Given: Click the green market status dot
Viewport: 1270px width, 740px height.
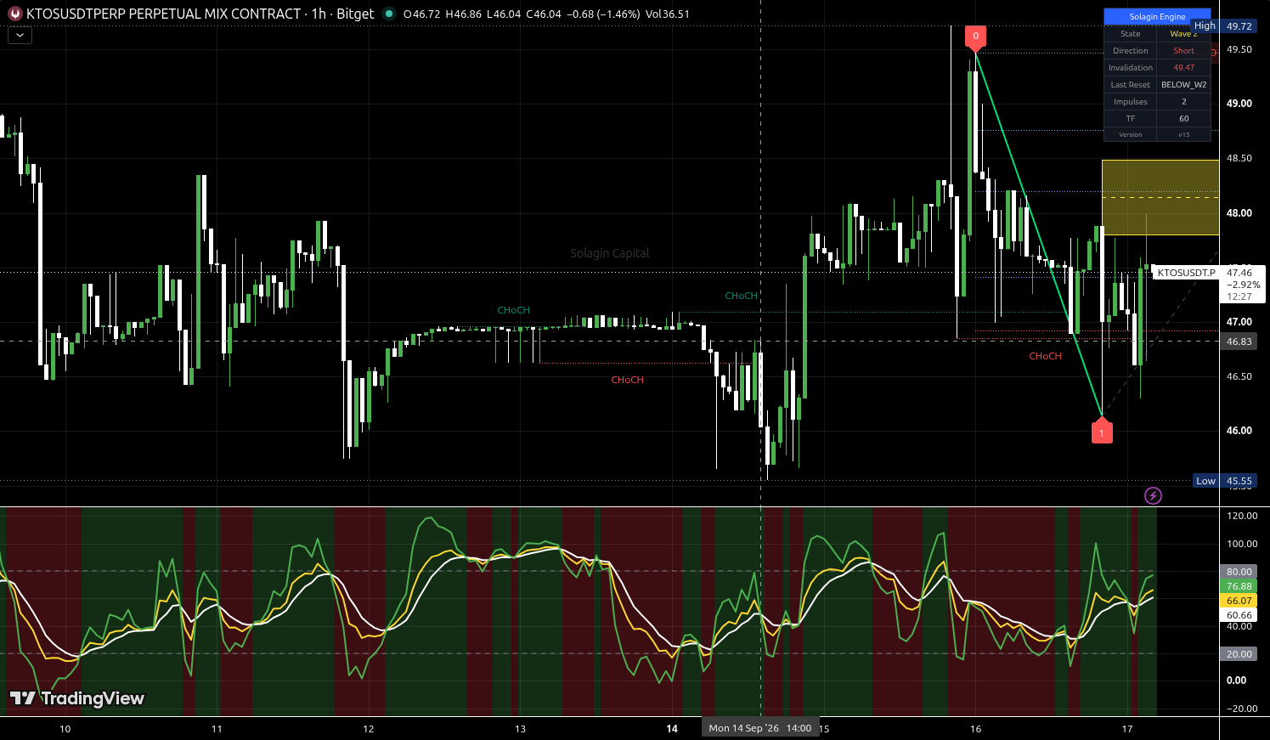Looking at the screenshot, I should [388, 14].
